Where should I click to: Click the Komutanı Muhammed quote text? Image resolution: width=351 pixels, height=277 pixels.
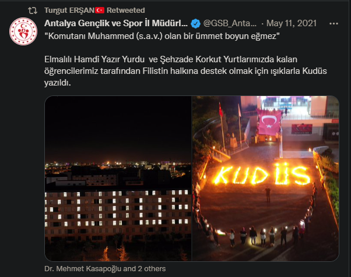(162, 36)
